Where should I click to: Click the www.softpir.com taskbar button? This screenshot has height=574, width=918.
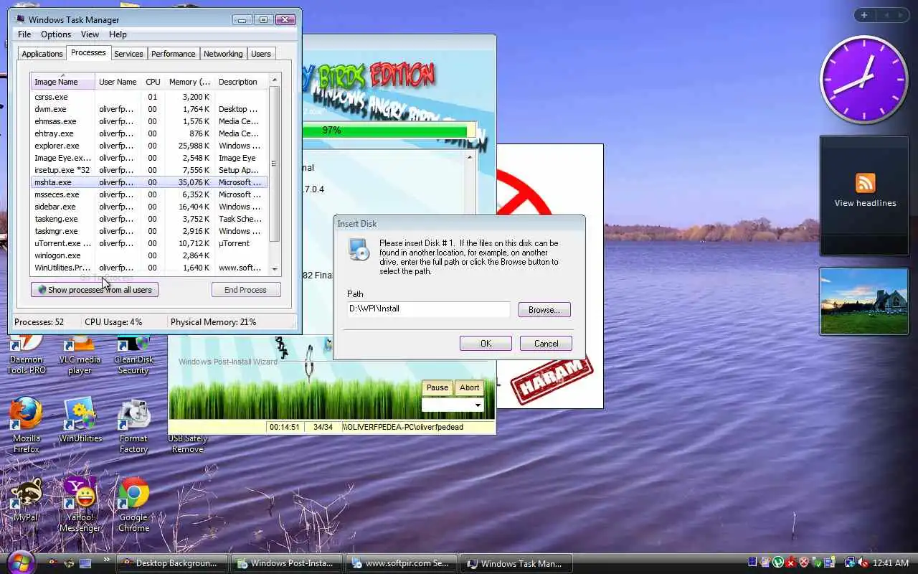click(402, 563)
